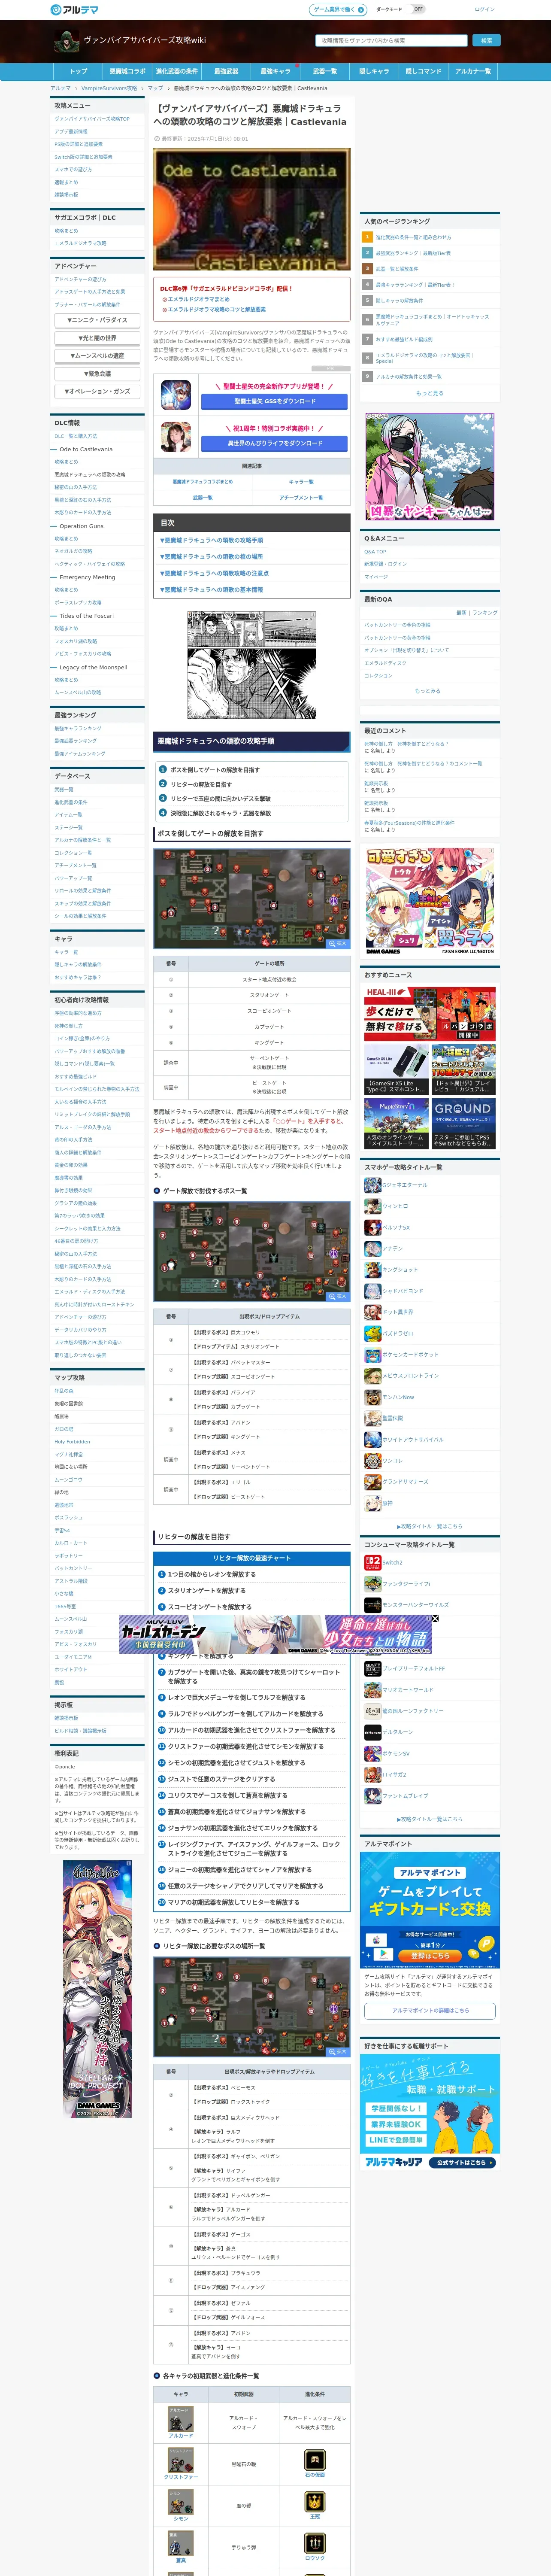Click the ログイン link
The height and width of the screenshot is (2576, 551).
(484, 9)
